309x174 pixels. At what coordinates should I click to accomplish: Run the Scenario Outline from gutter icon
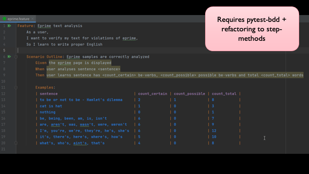pyautogui.click(x=9, y=57)
